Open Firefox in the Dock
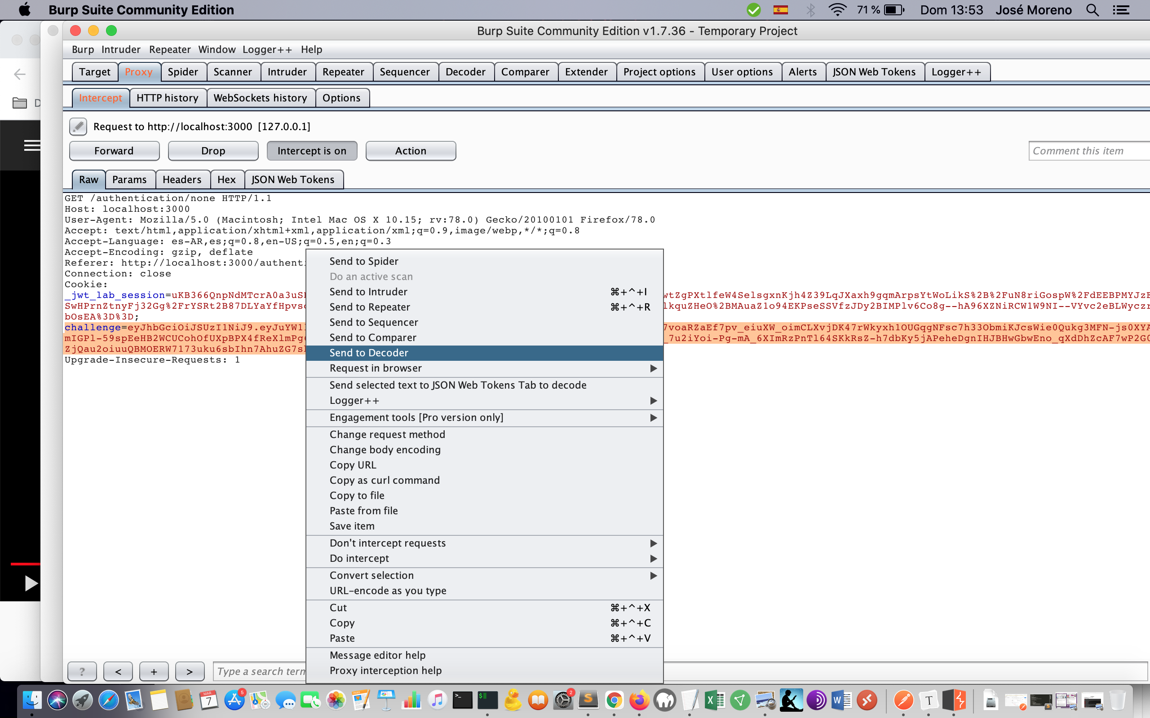This screenshot has height=718, width=1150. tap(639, 700)
